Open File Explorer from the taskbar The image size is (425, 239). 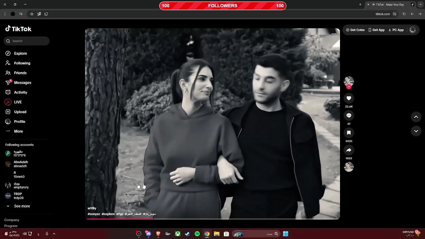216,234
